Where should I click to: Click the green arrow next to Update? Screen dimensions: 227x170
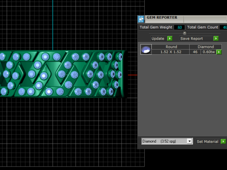tap(170, 38)
